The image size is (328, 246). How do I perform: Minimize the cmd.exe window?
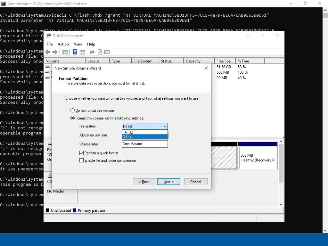[x=291, y=3]
